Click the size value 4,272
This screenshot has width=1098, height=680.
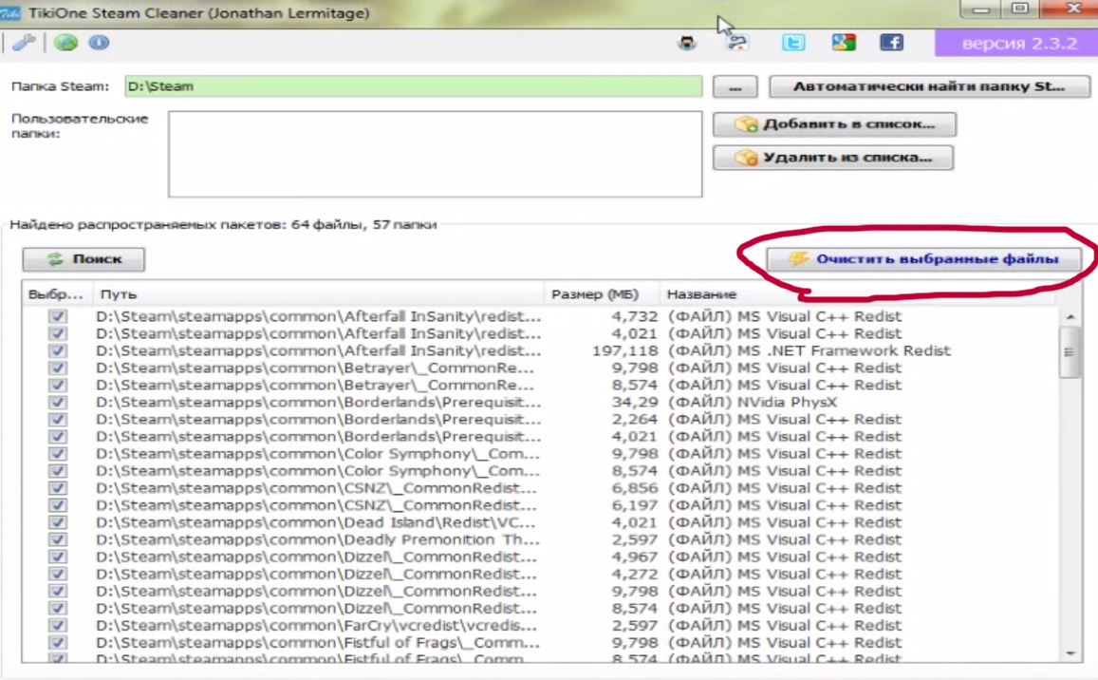pos(635,575)
